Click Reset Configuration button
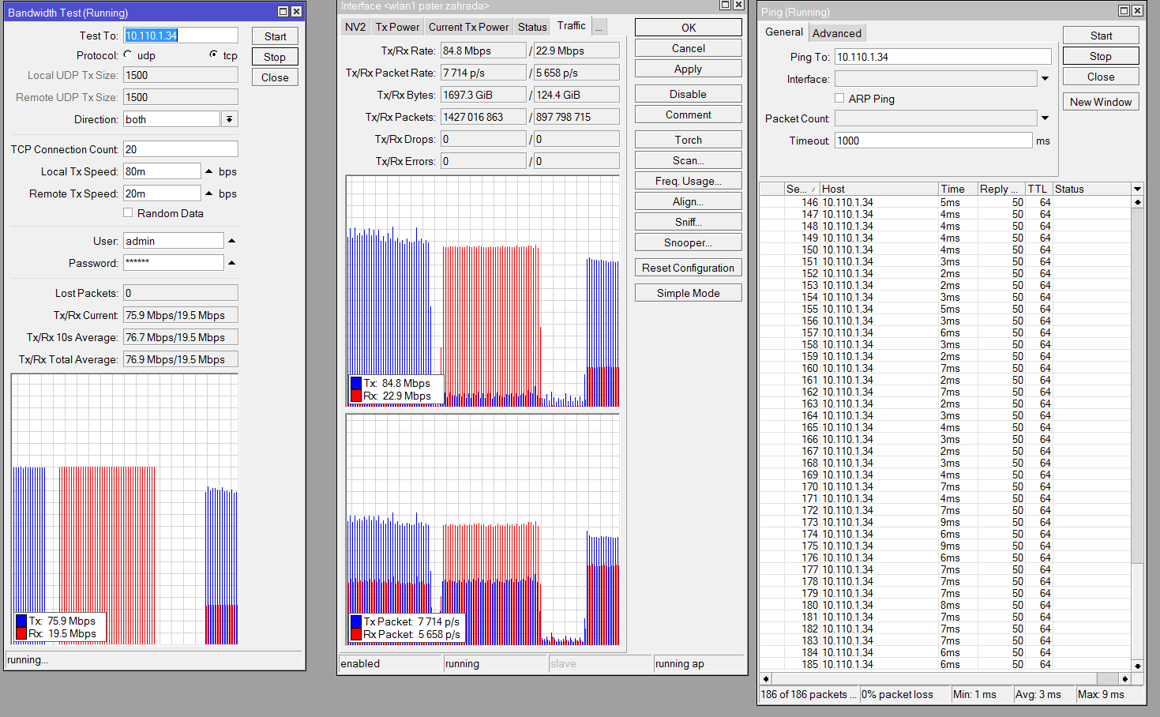 point(689,268)
